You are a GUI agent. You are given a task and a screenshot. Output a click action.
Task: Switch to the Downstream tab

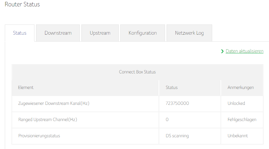point(58,33)
